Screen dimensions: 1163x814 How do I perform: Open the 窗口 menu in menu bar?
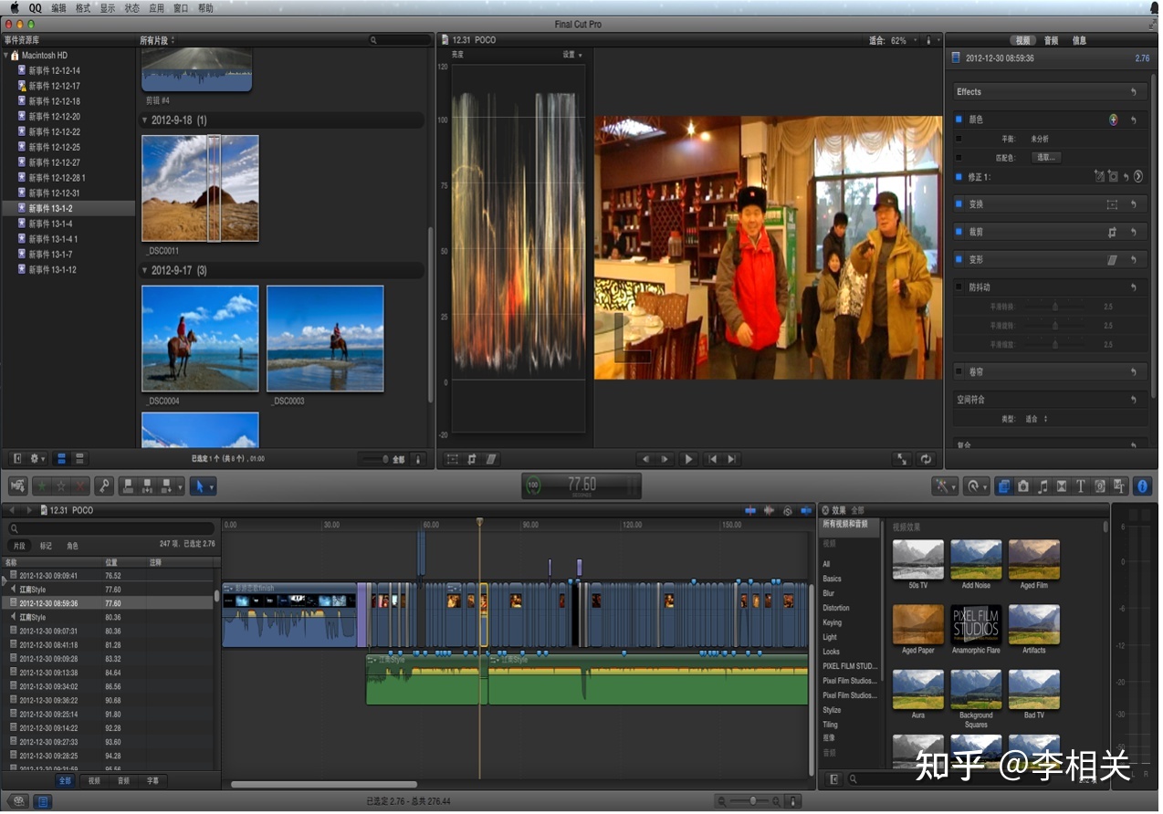180,8
